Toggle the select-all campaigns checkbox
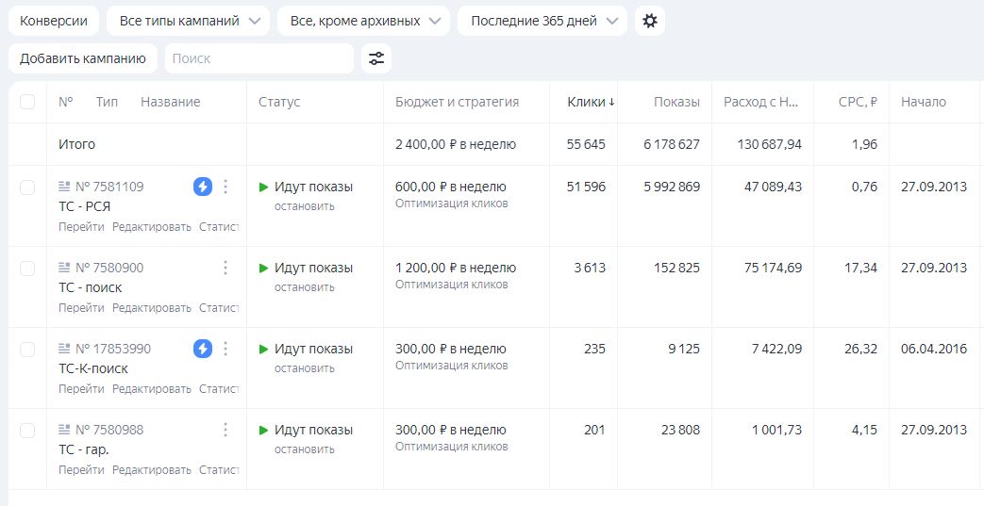Screen dimensions: 984x506 click(x=27, y=102)
